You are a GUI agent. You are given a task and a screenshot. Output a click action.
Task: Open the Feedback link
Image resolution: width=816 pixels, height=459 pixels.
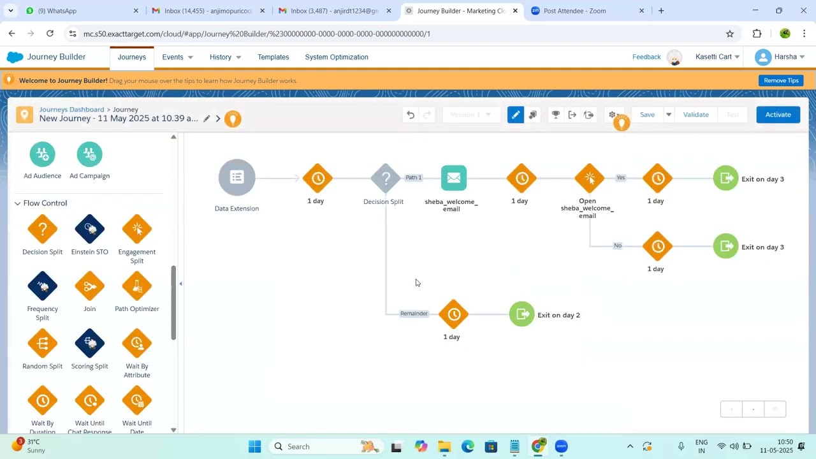[646, 57]
